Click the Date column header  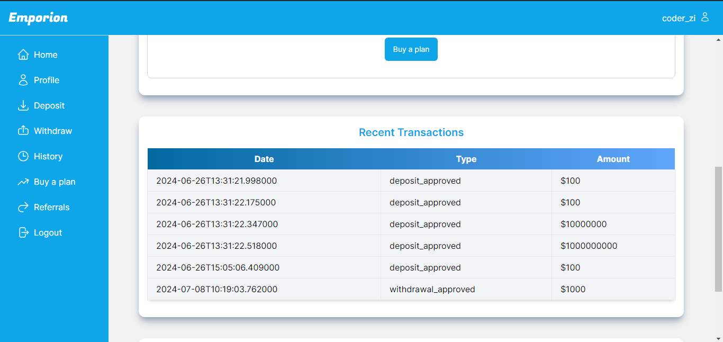(264, 159)
